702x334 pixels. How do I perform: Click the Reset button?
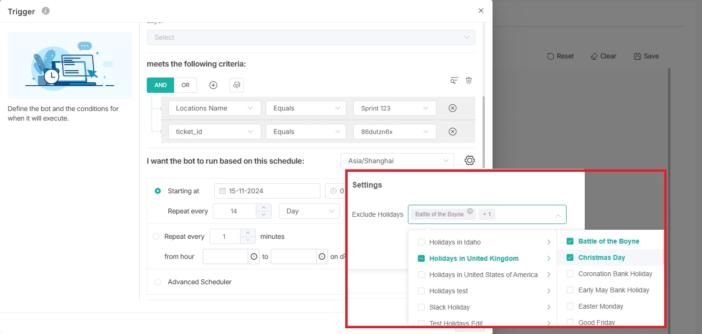click(x=560, y=56)
